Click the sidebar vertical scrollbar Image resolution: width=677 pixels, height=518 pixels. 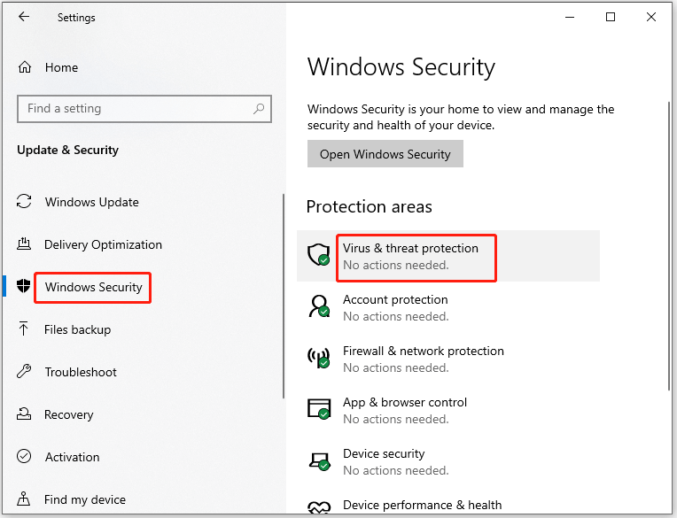click(284, 296)
